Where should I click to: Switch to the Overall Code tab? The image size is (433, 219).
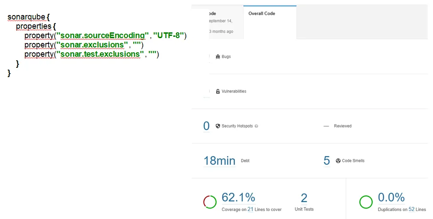pyautogui.click(x=270, y=22)
